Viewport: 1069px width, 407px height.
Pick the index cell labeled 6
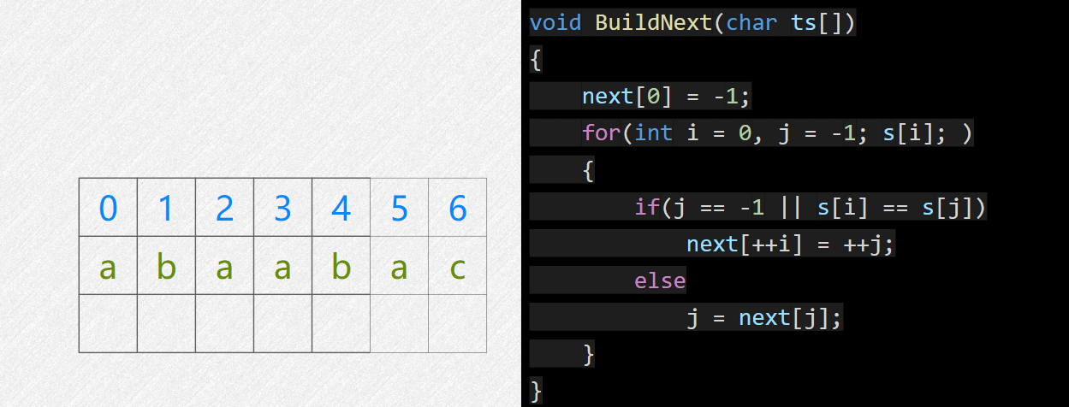pos(457,208)
